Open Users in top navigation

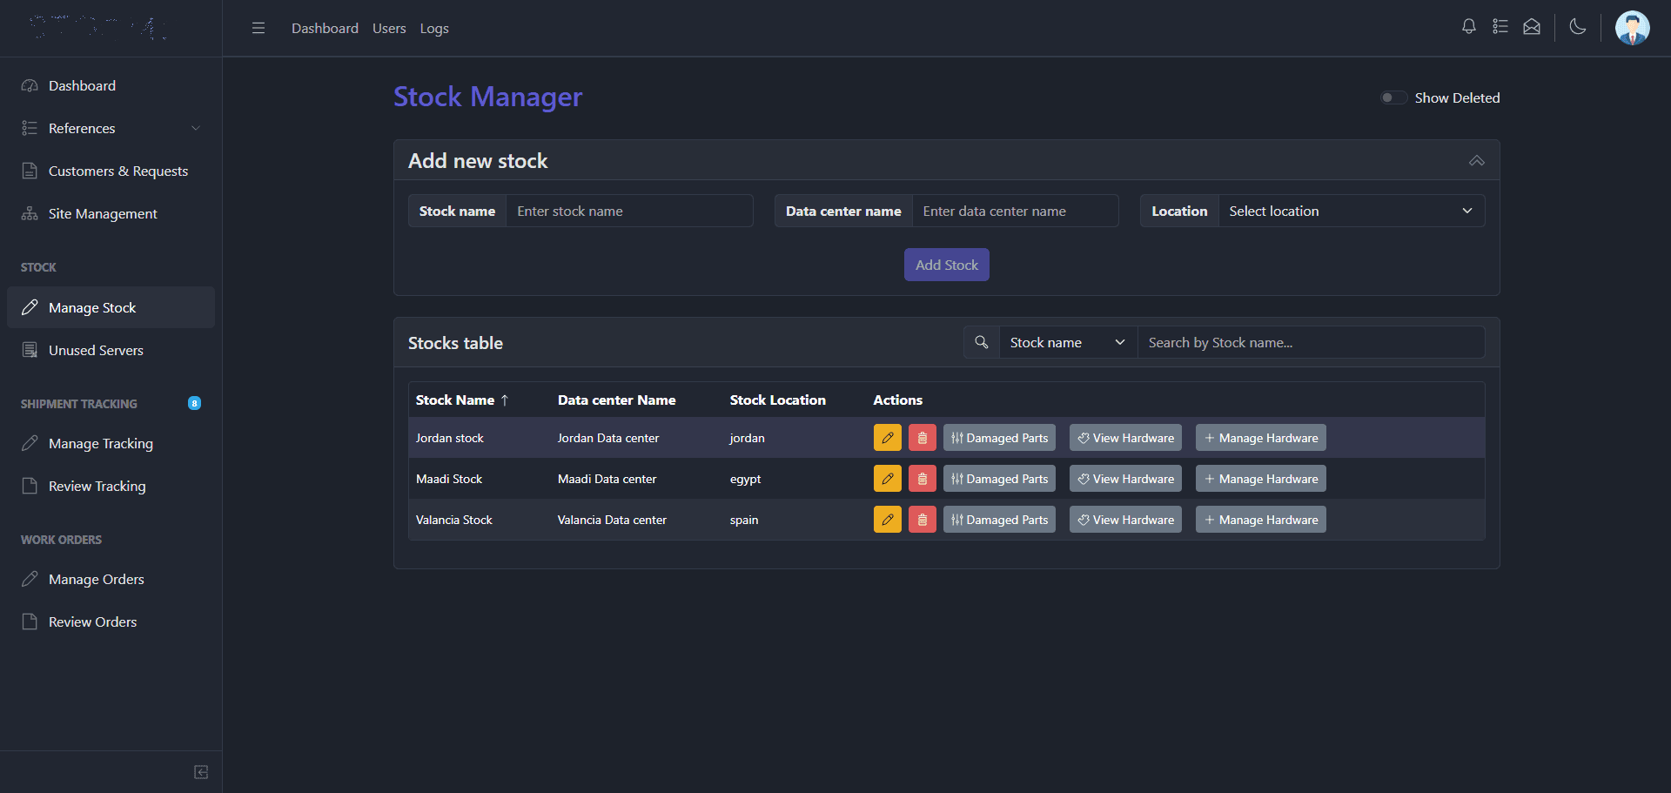[x=389, y=28]
